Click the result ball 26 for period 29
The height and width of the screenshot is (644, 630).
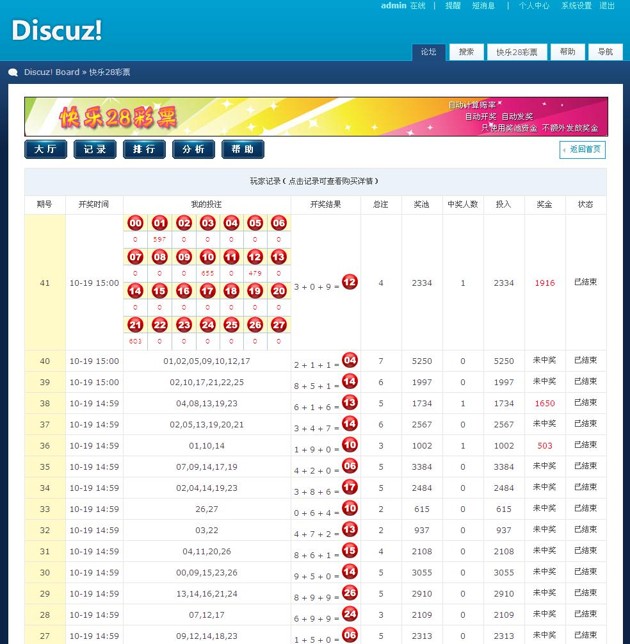click(350, 593)
